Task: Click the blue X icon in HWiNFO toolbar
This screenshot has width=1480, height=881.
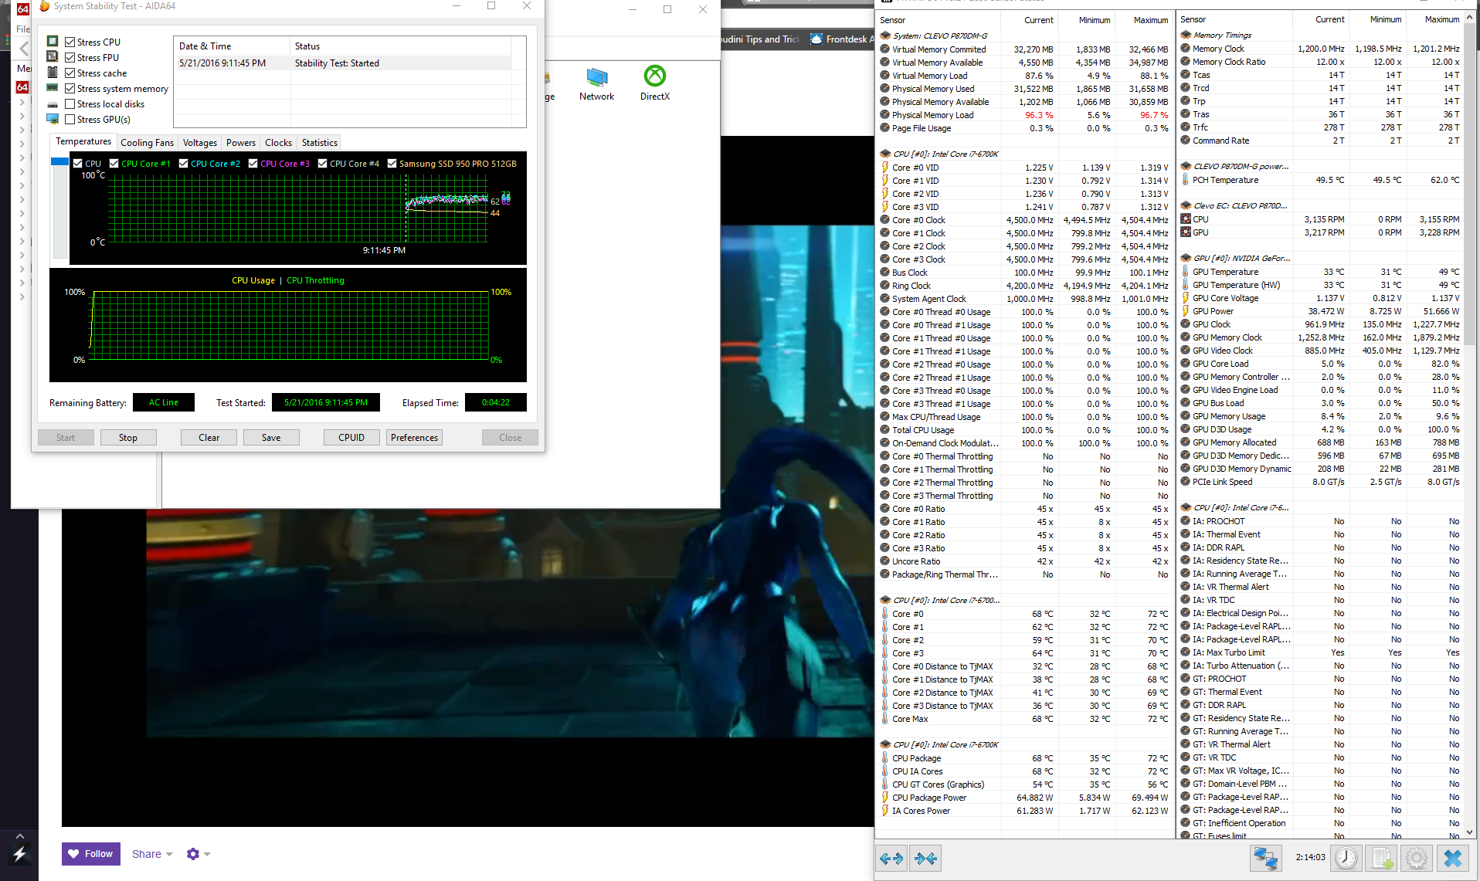Action: click(1452, 858)
